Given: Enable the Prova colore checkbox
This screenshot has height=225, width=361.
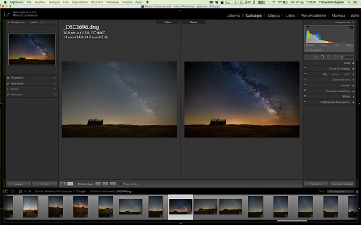Looking at the screenshot, I should coord(120,184).
